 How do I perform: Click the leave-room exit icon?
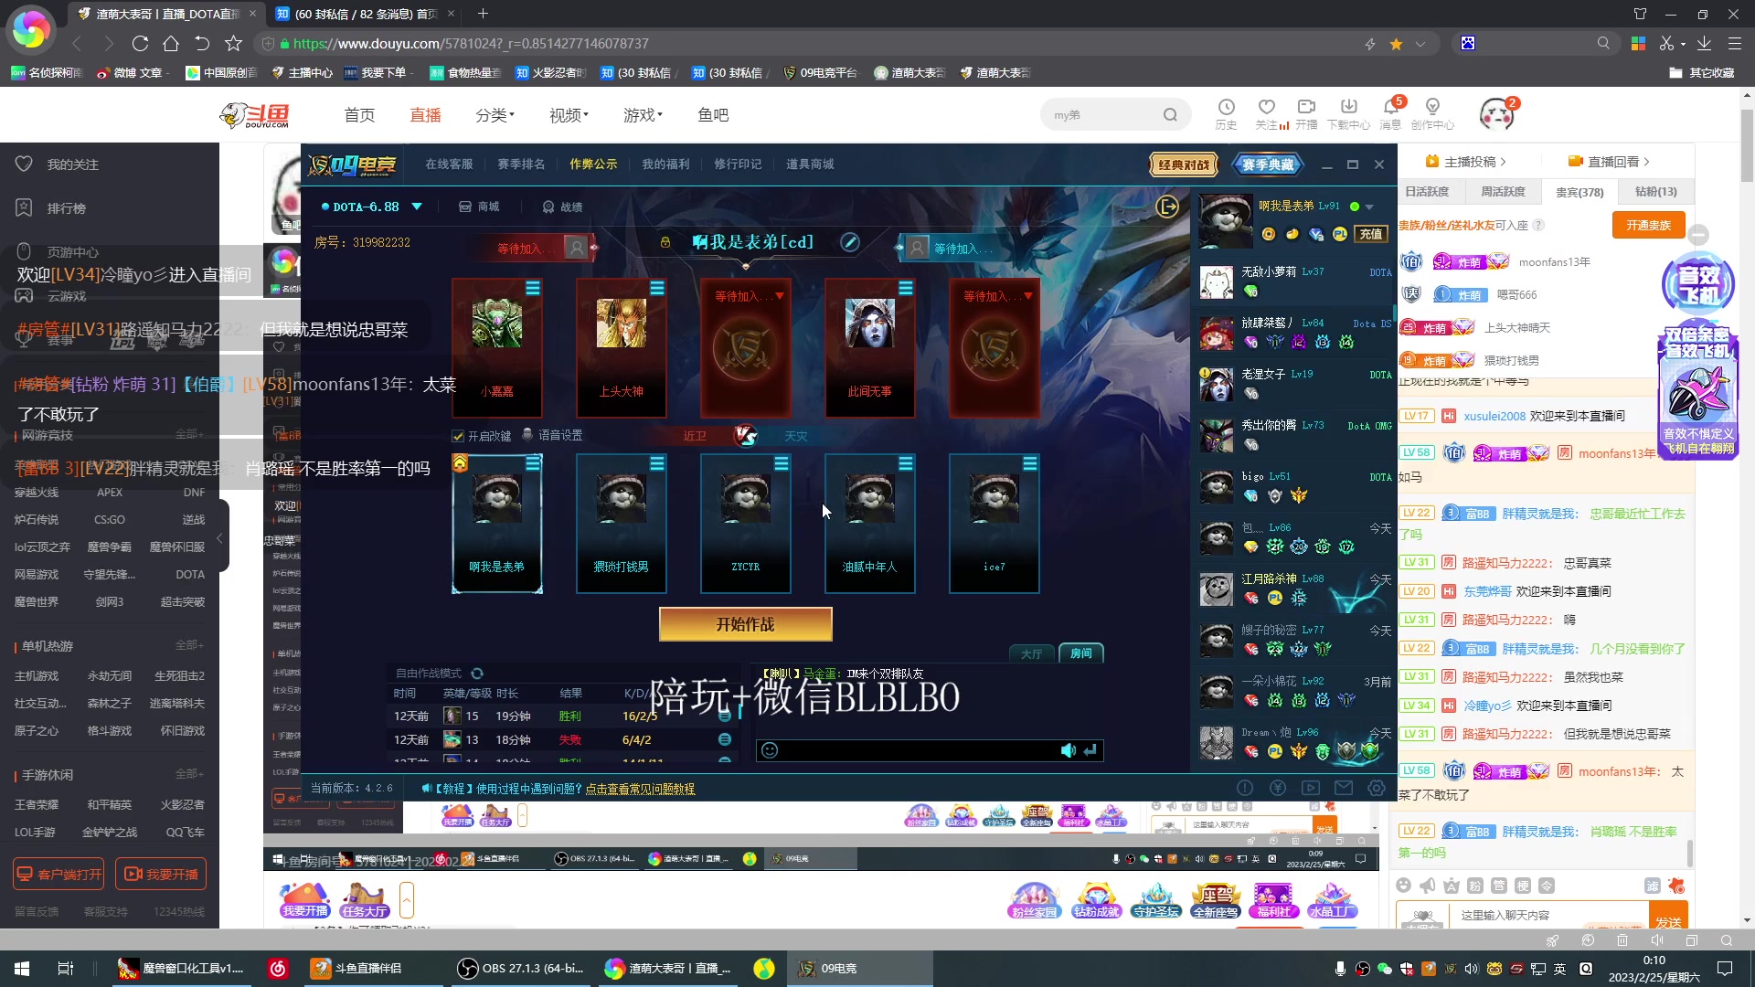click(1167, 207)
